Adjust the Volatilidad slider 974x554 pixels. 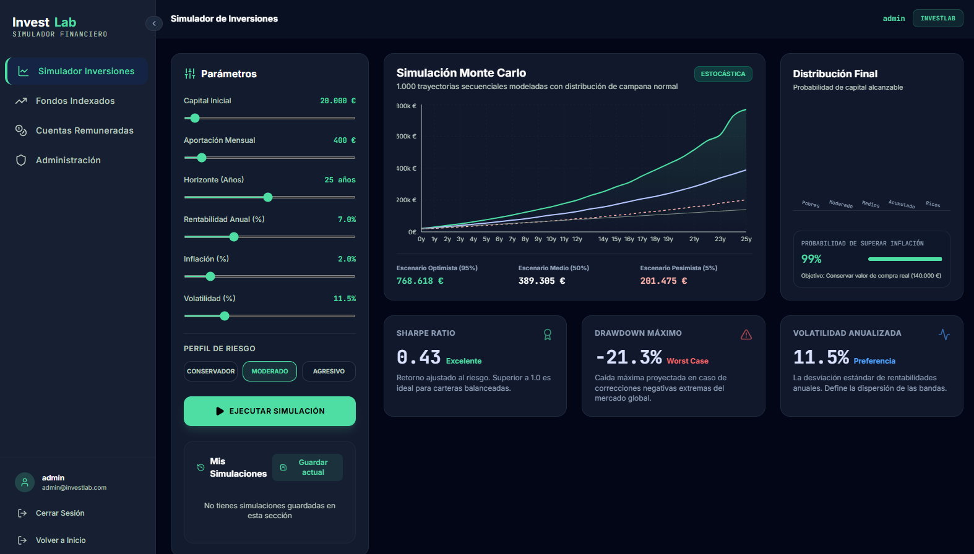(x=270, y=316)
